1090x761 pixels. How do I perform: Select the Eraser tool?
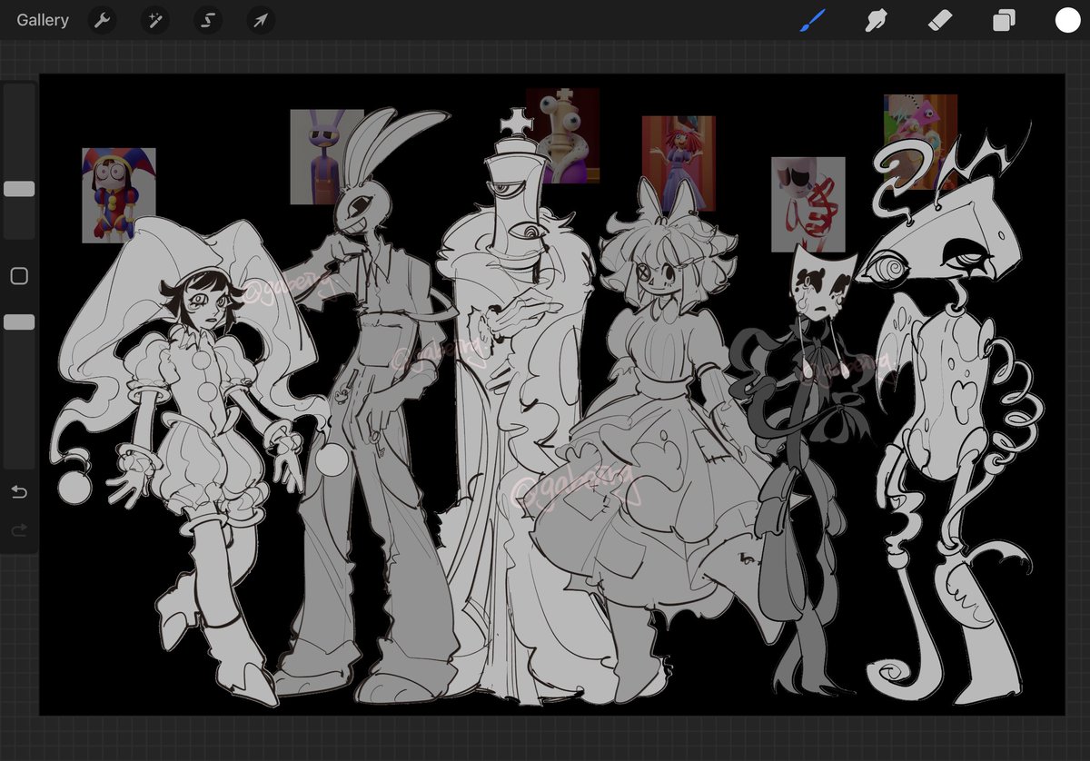pos(940,20)
